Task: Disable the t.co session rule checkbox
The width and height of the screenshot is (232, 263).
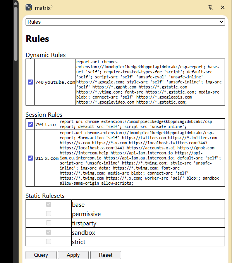Action: (30, 124)
